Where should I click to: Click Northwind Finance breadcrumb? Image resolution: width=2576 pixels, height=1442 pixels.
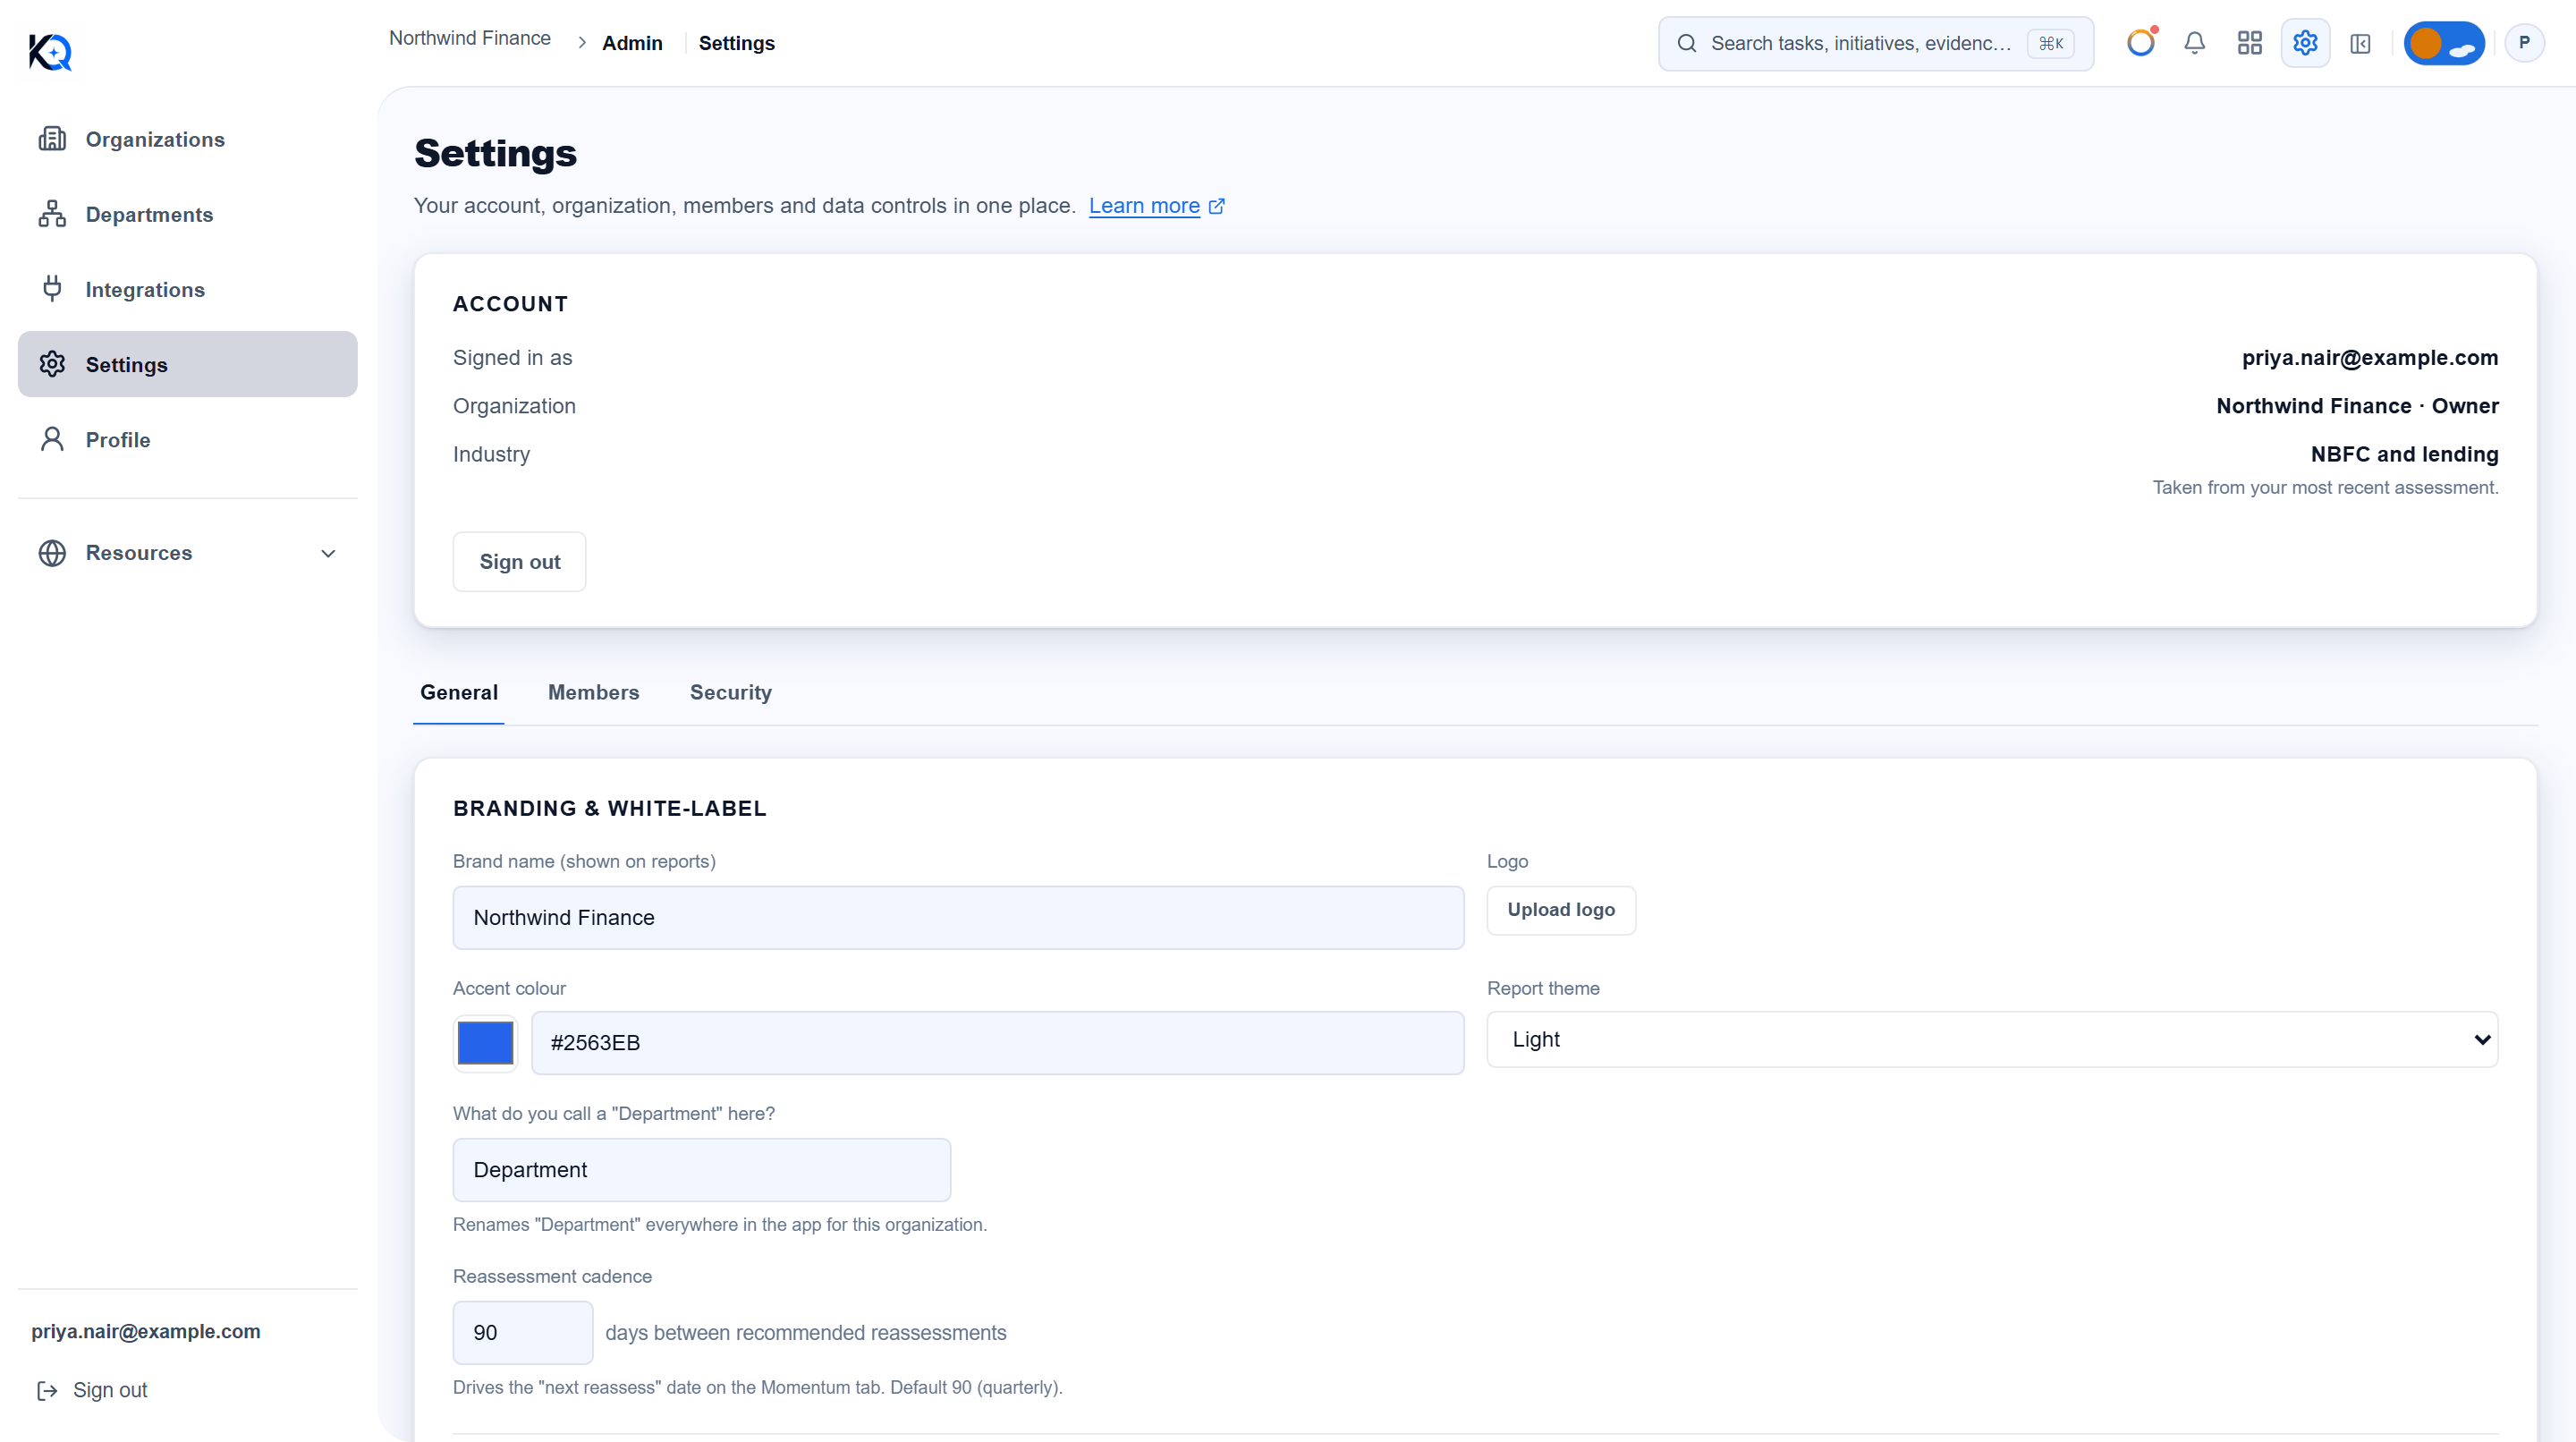coord(470,38)
